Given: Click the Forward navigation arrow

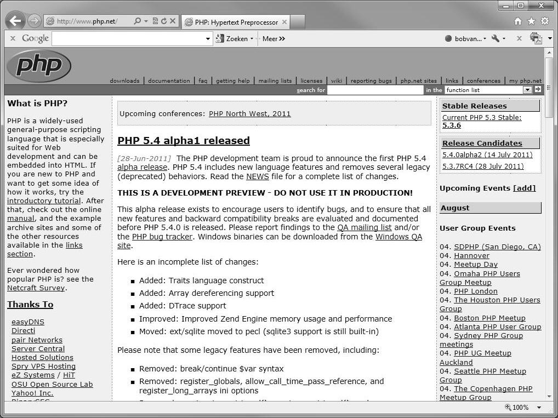Looking at the screenshot, I should click(34, 21).
